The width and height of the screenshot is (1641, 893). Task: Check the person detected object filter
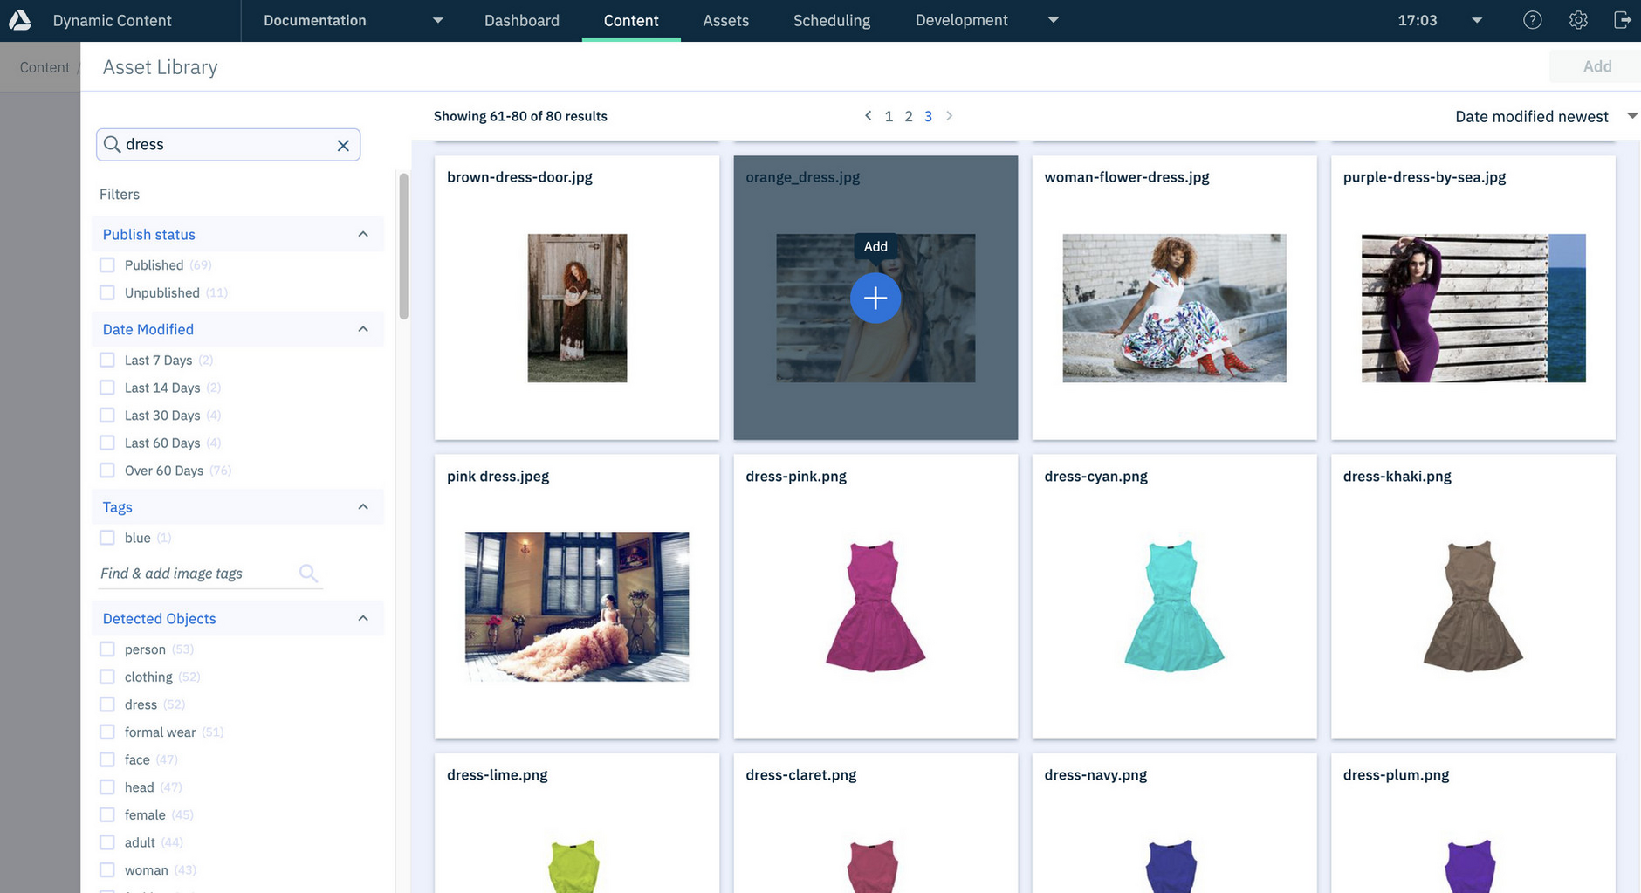point(107,649)
